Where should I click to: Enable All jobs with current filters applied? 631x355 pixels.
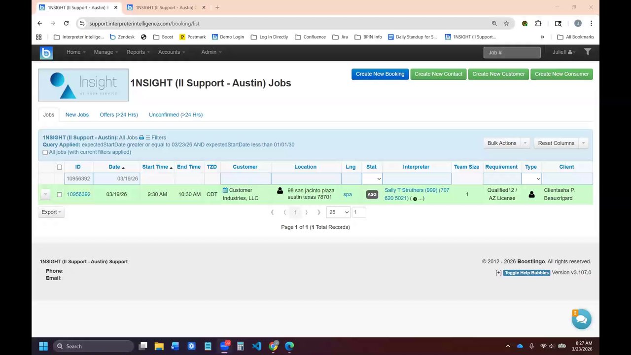point(45,152)
